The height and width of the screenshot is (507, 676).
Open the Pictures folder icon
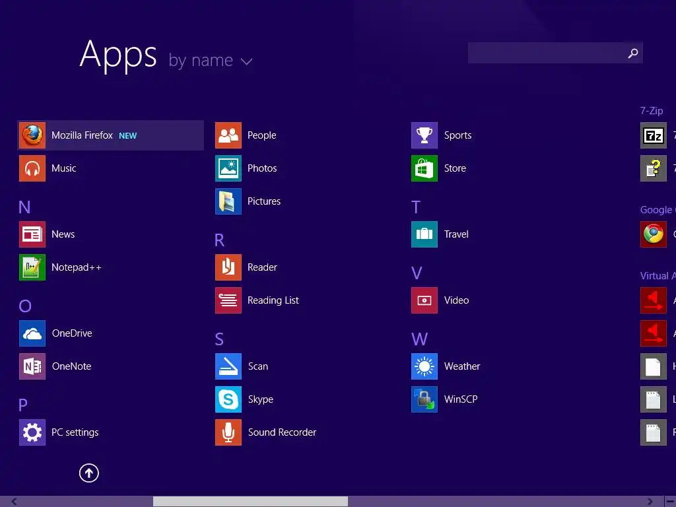[228, 201]
